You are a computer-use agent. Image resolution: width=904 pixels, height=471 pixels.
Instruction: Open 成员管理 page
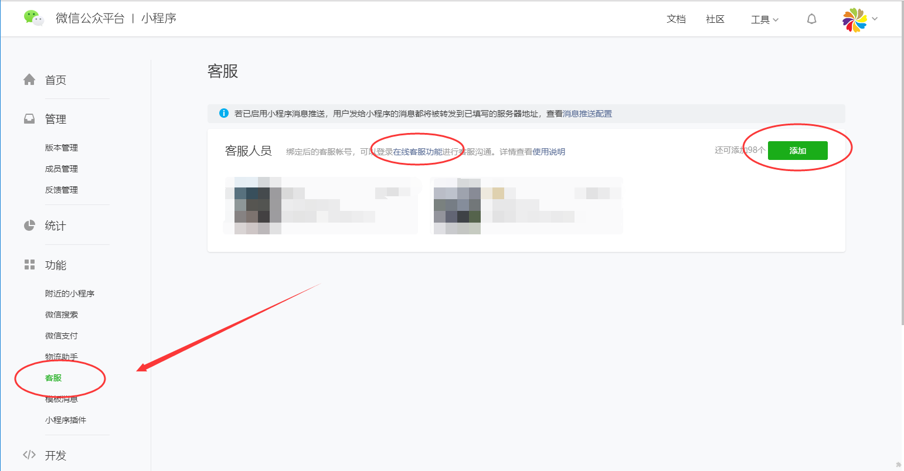click(62, 169)
